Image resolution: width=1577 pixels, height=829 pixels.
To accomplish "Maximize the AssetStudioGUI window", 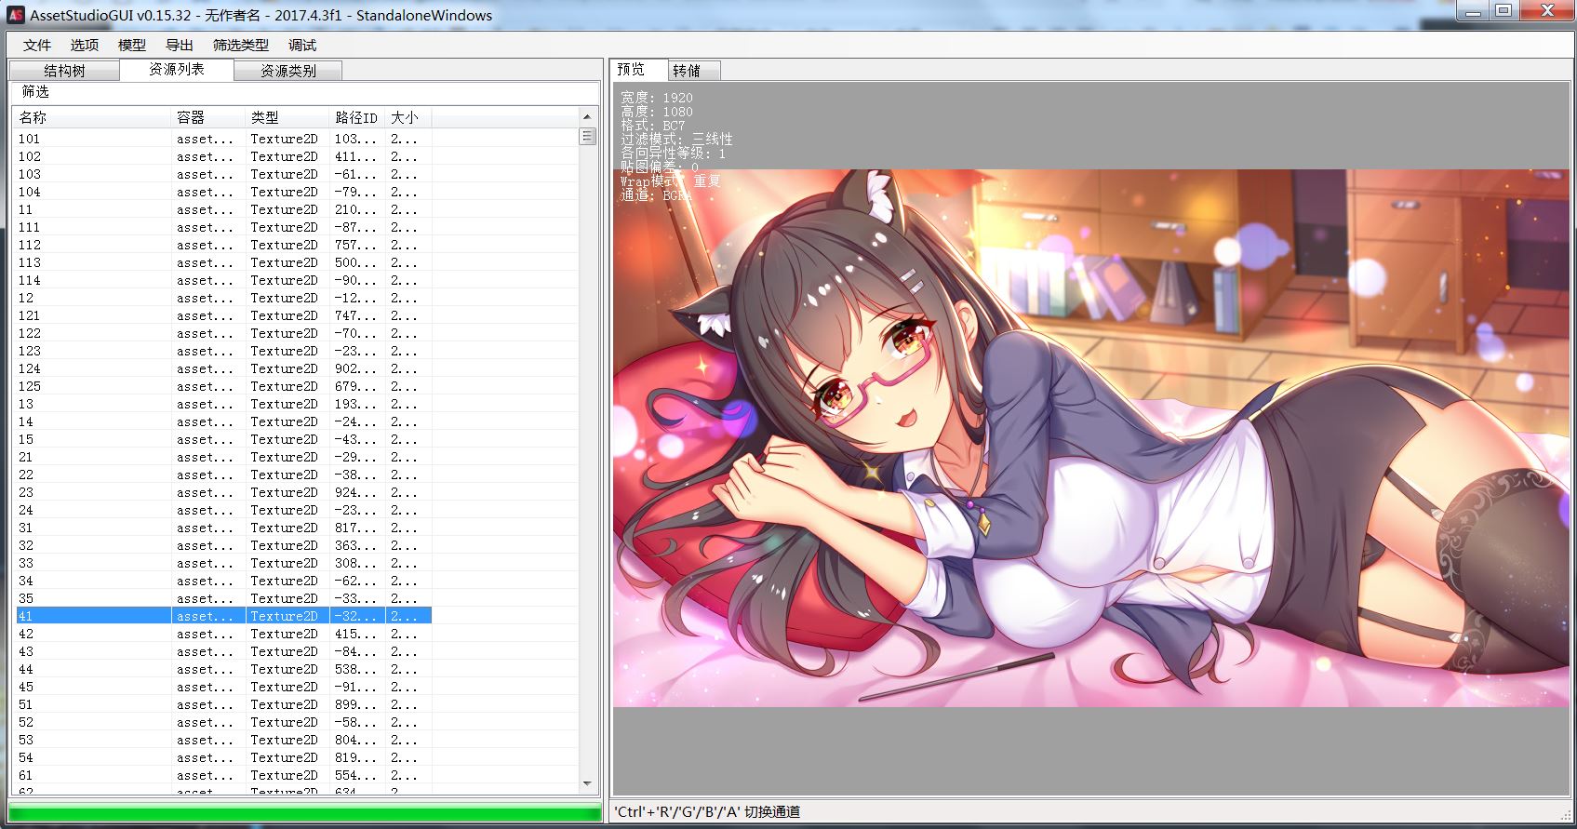I will [1503, 11].
